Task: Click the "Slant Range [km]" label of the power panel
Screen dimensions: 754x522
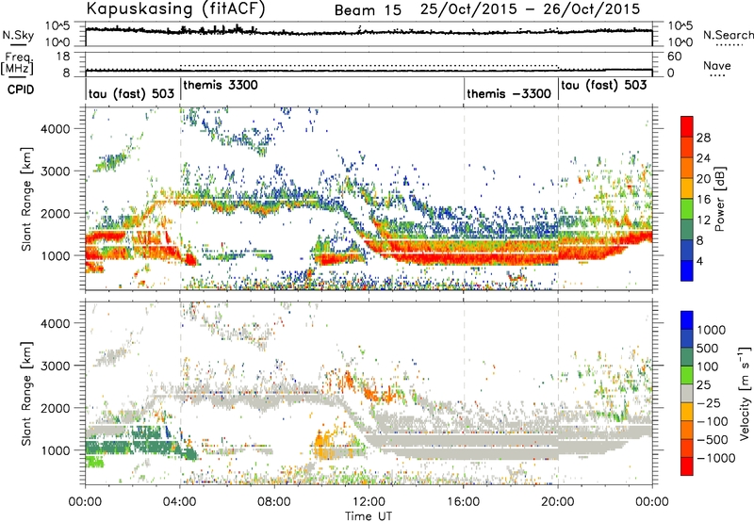Action: (26, 199)
